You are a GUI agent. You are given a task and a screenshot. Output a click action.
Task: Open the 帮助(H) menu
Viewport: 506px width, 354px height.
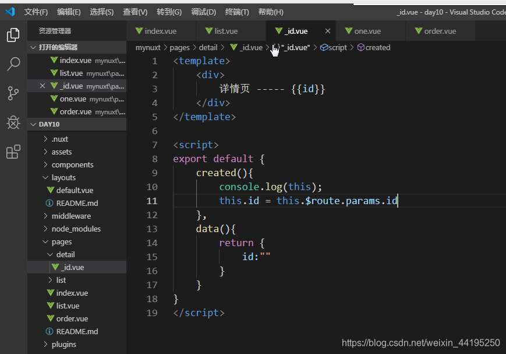coord(271,12)
